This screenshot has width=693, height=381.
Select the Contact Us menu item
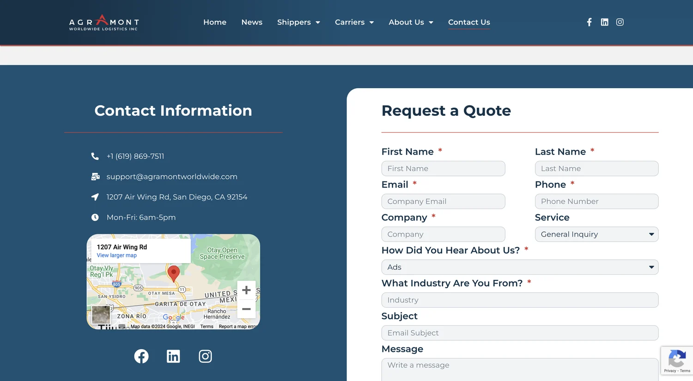(x=469, y=22)
